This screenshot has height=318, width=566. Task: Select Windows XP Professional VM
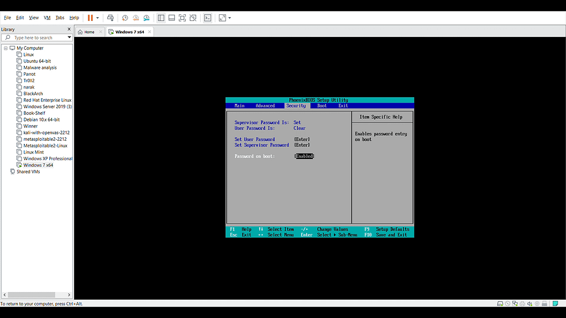coord(48,158)
